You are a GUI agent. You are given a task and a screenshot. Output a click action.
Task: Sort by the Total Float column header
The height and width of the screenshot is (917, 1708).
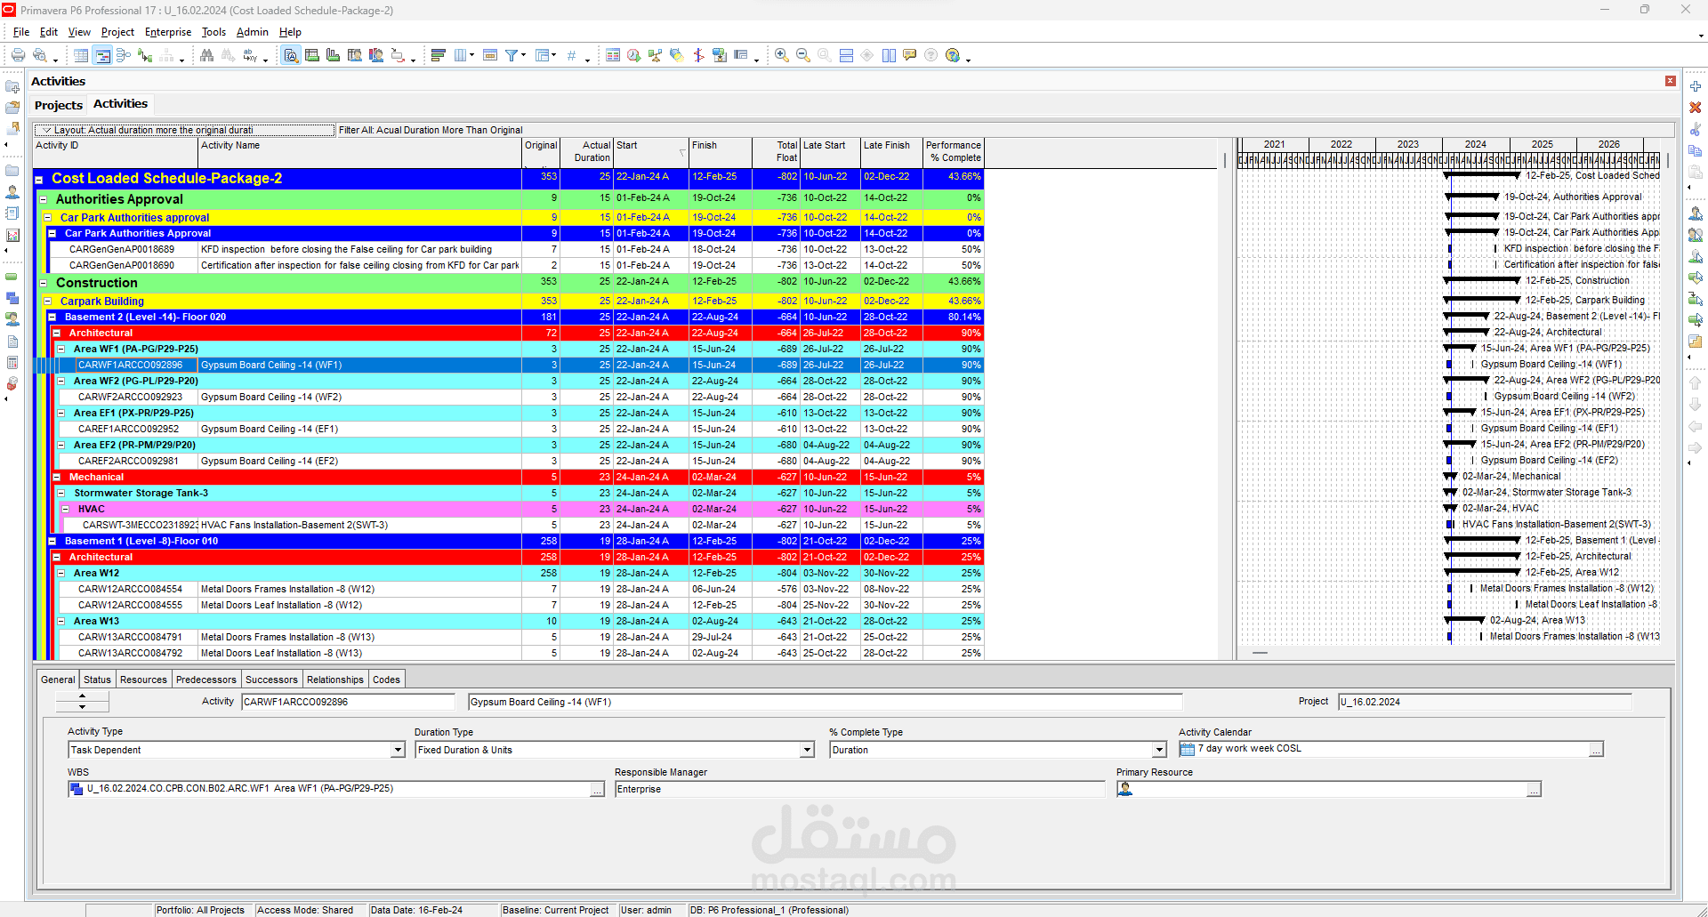tap(776, 151)
